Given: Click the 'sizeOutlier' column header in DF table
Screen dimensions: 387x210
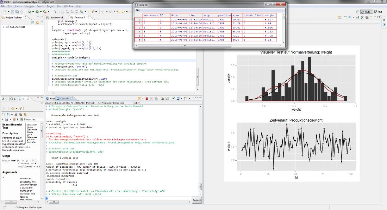Looking at the screenshot, I should [253, 15].
